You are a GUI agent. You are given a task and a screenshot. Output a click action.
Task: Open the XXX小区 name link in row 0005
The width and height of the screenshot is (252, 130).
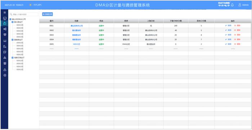(76, 44)
